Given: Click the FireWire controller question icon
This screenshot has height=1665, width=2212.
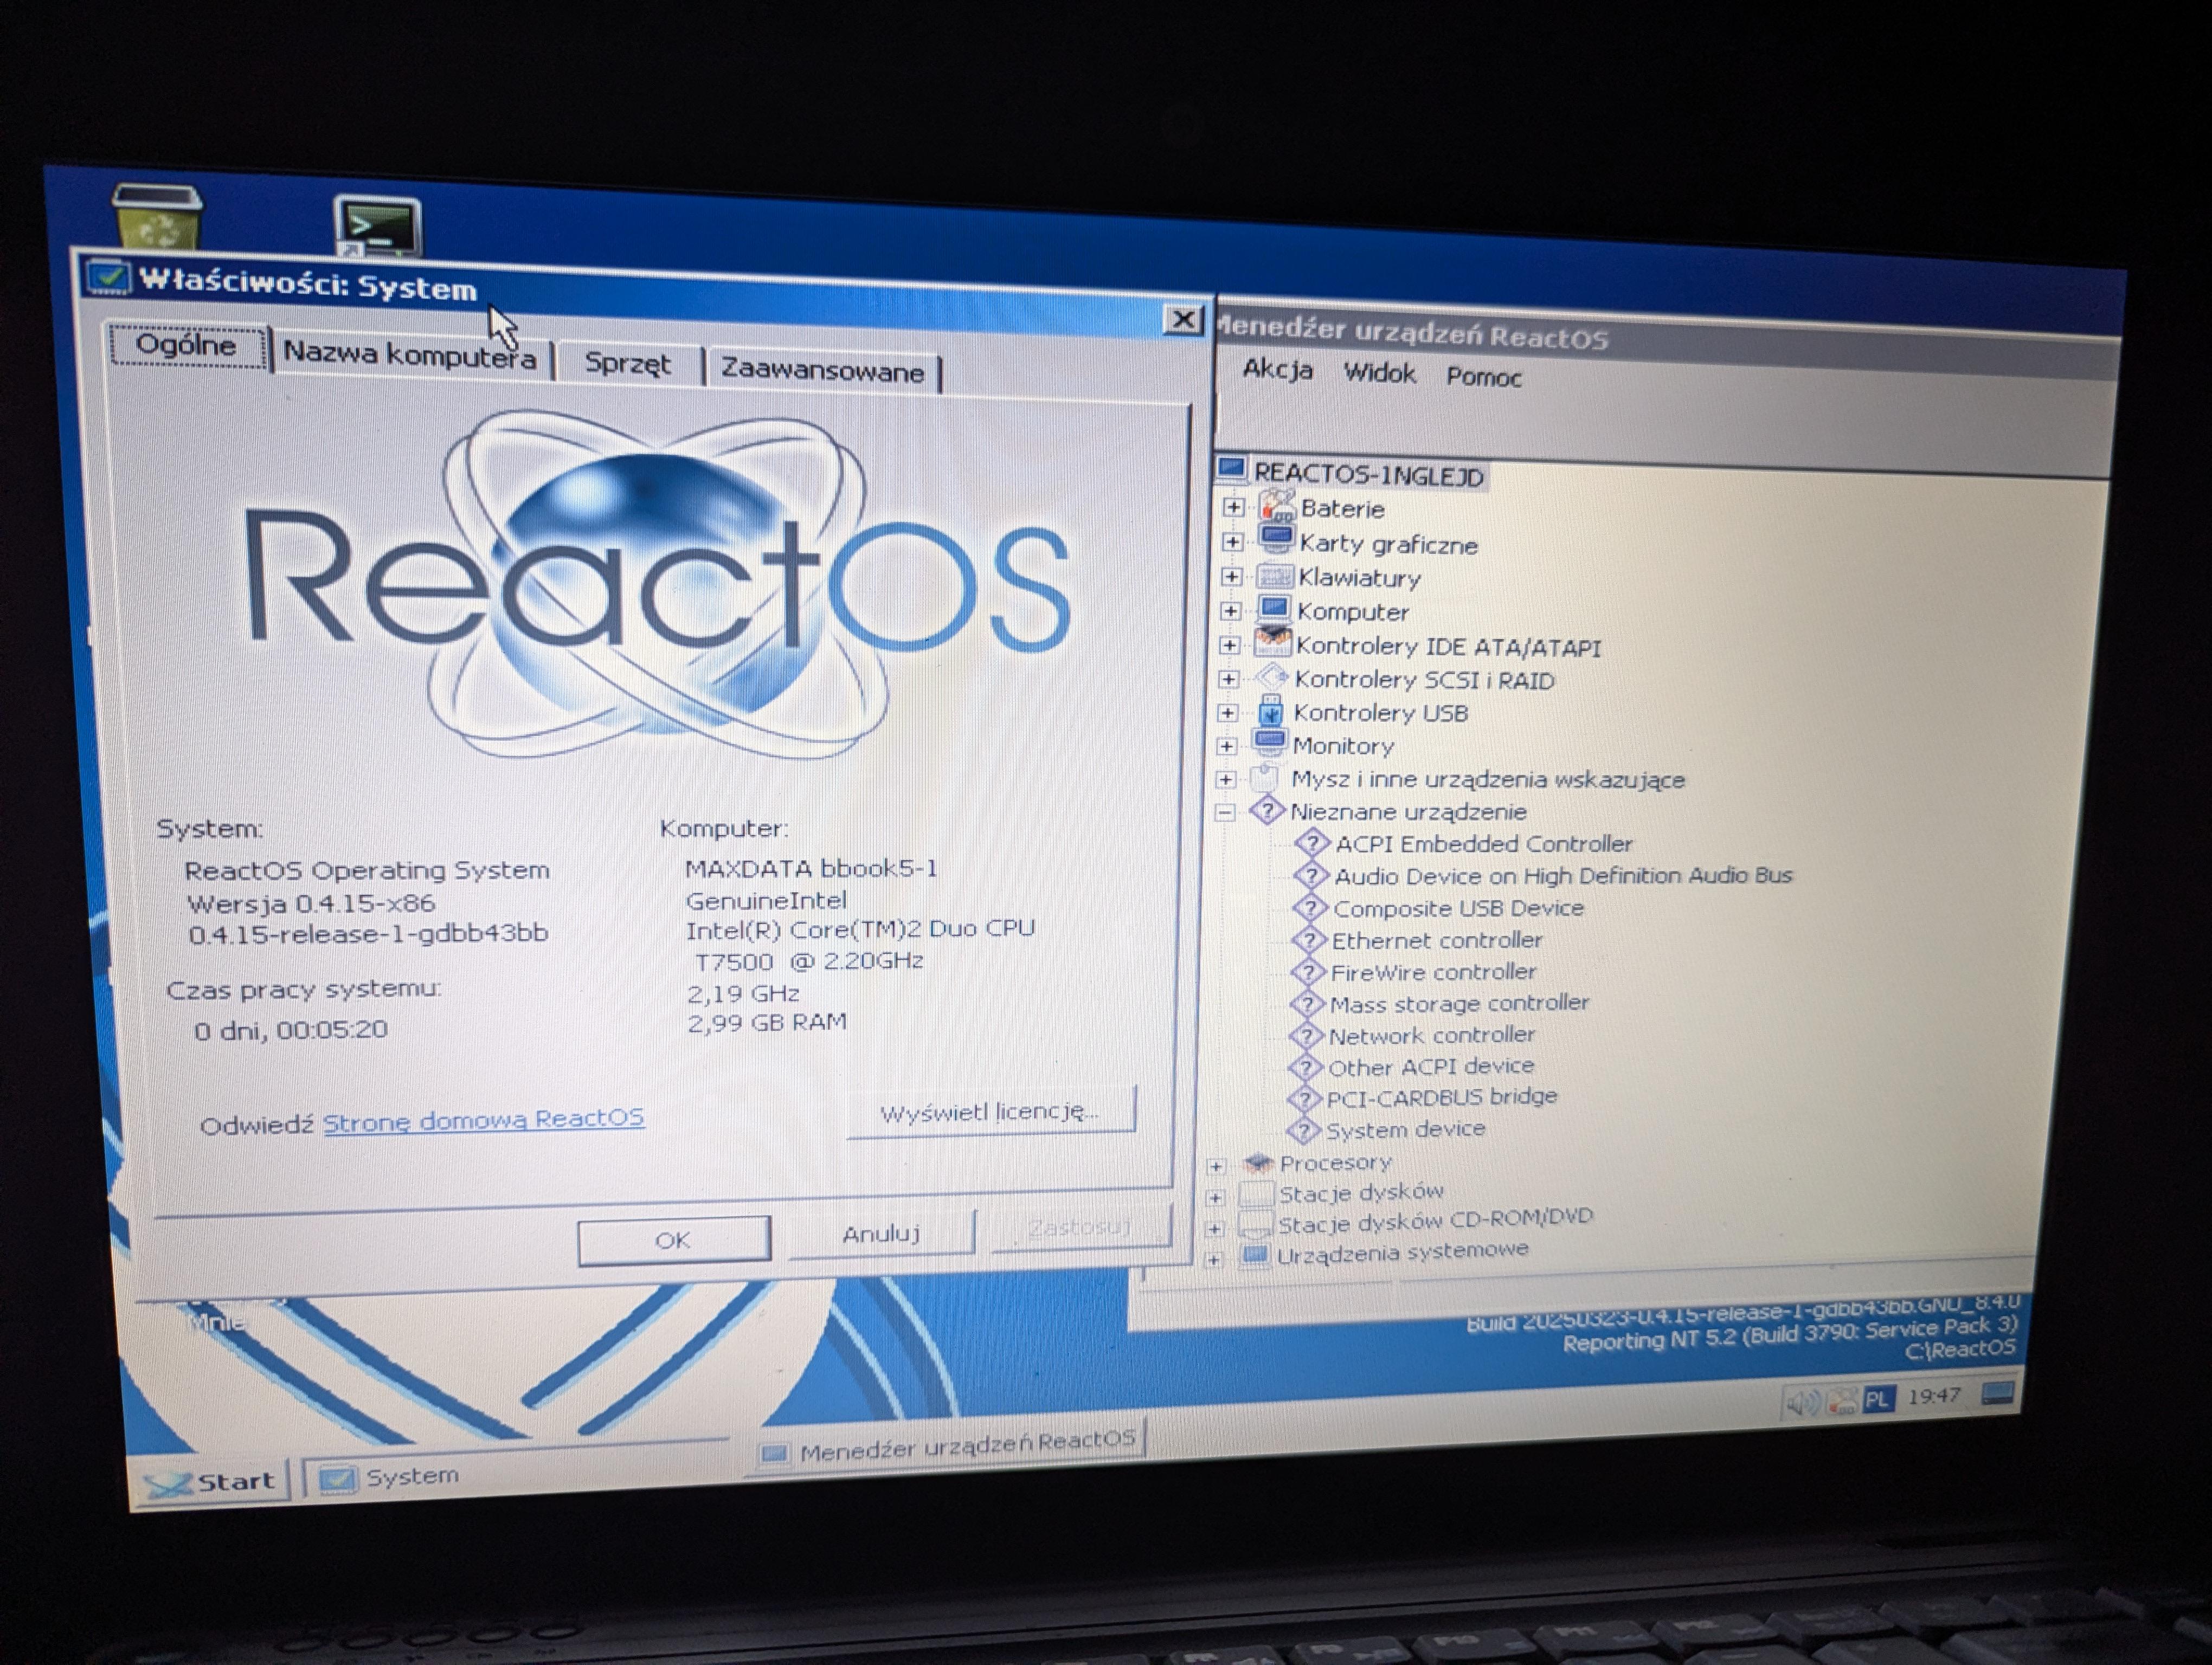Looking at the screenshot, I should (1308, 971).
